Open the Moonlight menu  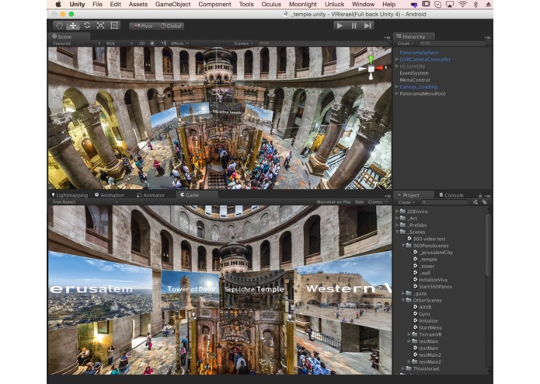303,5
